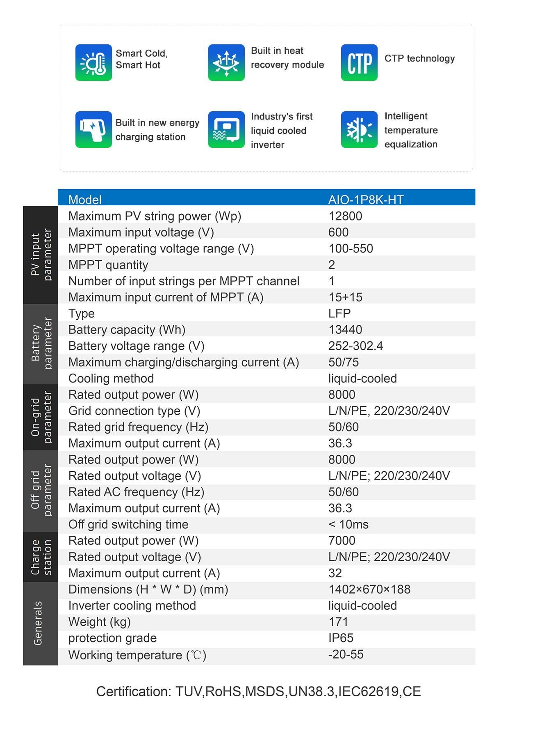The height and width of the screenshot is (739, 533).
Task: Click the 'LFP' value cell
Action: [x=339, y=313]
